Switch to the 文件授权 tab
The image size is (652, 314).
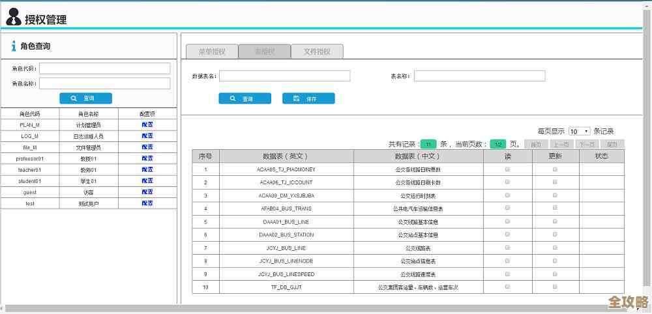tap(317, 51)
